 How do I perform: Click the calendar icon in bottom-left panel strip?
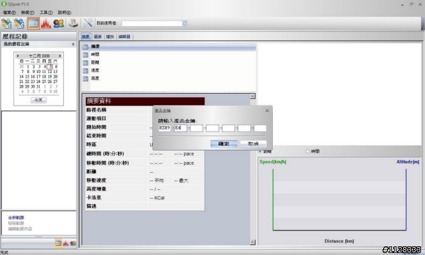pos(58,243)
